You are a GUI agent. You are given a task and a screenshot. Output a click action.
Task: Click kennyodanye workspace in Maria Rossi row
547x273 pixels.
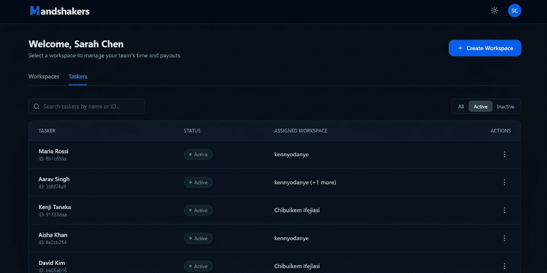coord(291,154)
